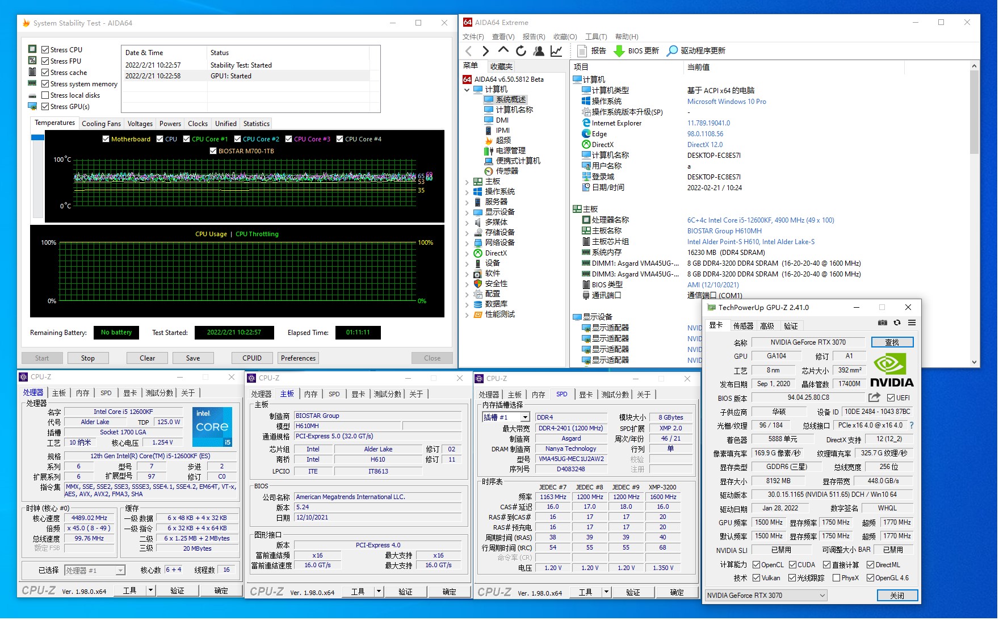Image resolution: width=999 pixels, height=620 pixels.
Task: Open the graph chart icon in AIDA64 toolbar
Action: click(556, 51)
